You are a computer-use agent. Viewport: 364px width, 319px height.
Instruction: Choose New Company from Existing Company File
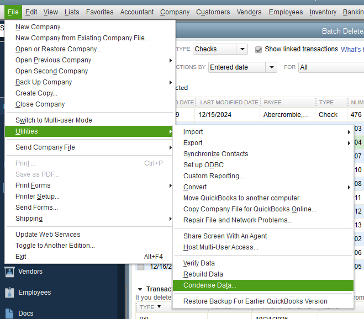[x=89, y=38]
